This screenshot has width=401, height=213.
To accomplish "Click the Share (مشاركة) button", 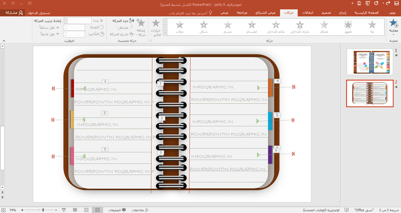I will (14, 13).
